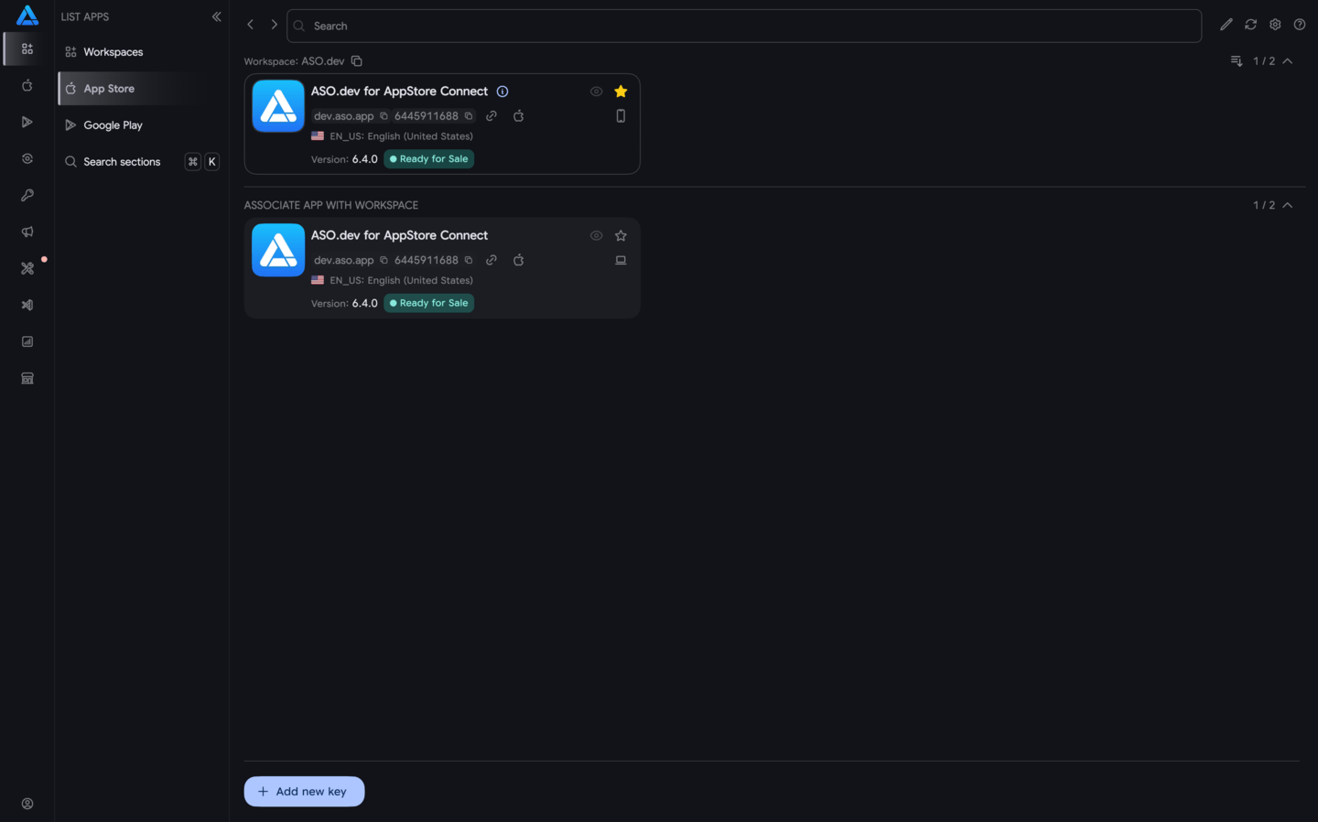This screenshot has width=1318, height=822.
Task: Copy ID 6445911688 in the workspace ASO.dev card
Action: (x=469, y=116)
